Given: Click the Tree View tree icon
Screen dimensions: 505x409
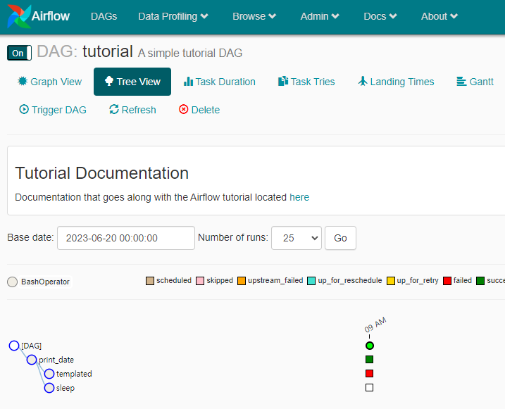Looking at the screenshot, I should pos(109,81).
